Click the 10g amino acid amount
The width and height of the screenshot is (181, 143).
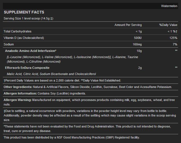[139, 51]
